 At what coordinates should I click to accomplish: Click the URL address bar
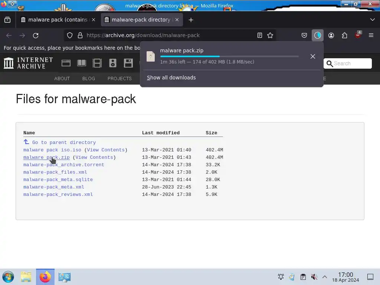170,35
